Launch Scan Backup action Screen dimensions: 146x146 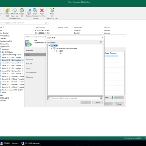[35, 12]
